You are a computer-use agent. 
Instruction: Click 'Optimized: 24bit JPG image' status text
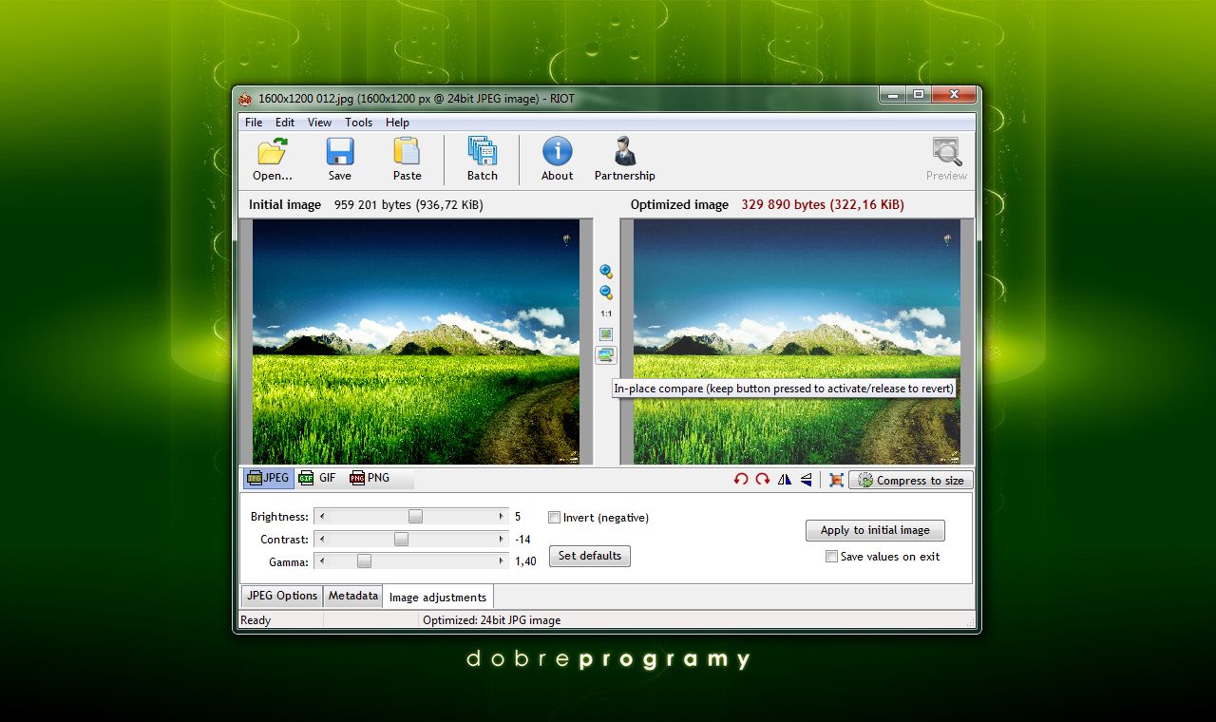pyautogui.click(x=492, y=620)
